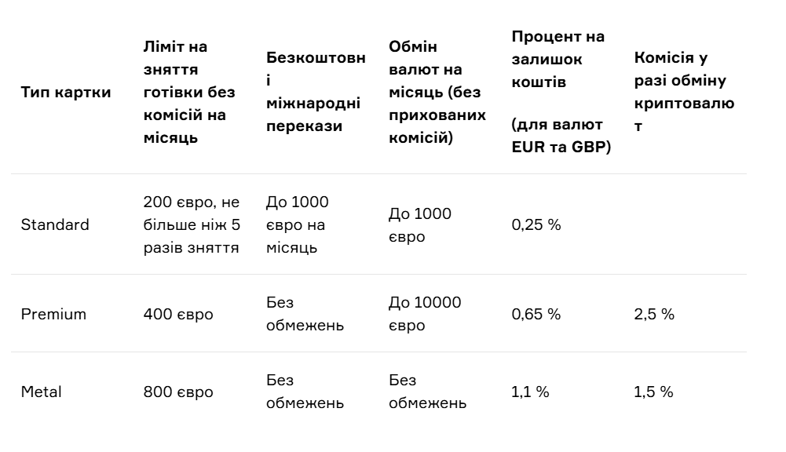Click the 1,1 % interest value
Viewport: 786px width, 452px height.
[530, 392]
